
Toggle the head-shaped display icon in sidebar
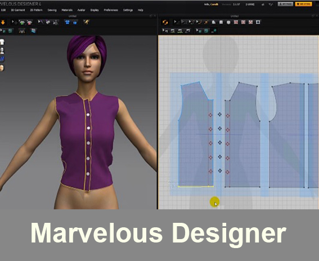pos(2,68)
